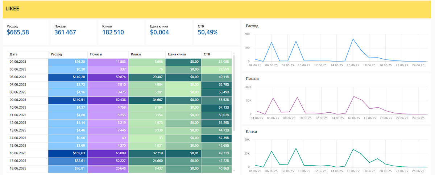Click impressions cell 337
The width and height of the screenshot is (435, 175).
(x=108, y=70)
